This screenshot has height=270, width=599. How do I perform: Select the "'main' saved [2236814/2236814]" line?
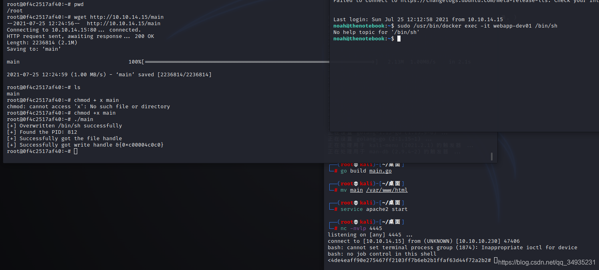[x=109, y=74]
